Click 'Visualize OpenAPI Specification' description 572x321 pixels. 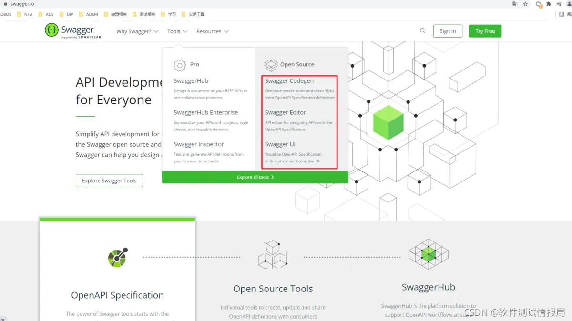(x=293, y=158)
